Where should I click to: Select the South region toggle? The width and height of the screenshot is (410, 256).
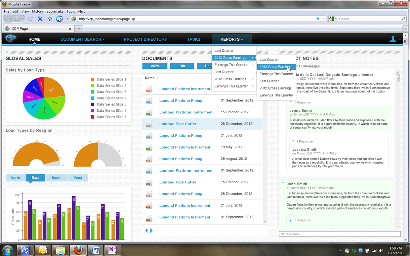(x=56, y=178)
